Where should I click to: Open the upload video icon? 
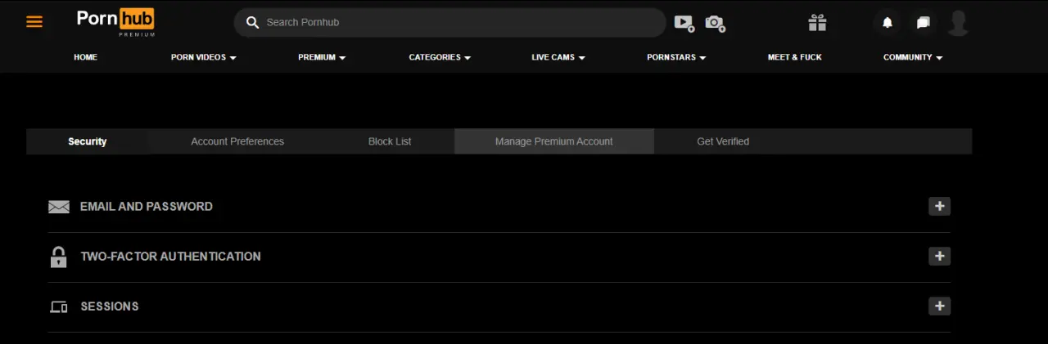684,23
